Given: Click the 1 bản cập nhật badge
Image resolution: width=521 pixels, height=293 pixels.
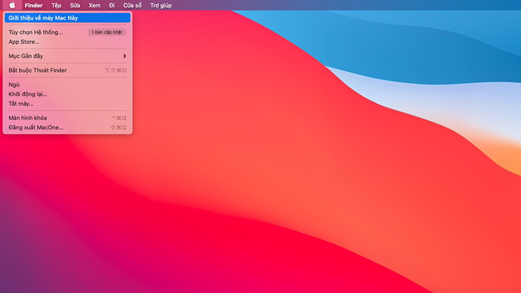Looking at the screenshot, I should 107,32.
